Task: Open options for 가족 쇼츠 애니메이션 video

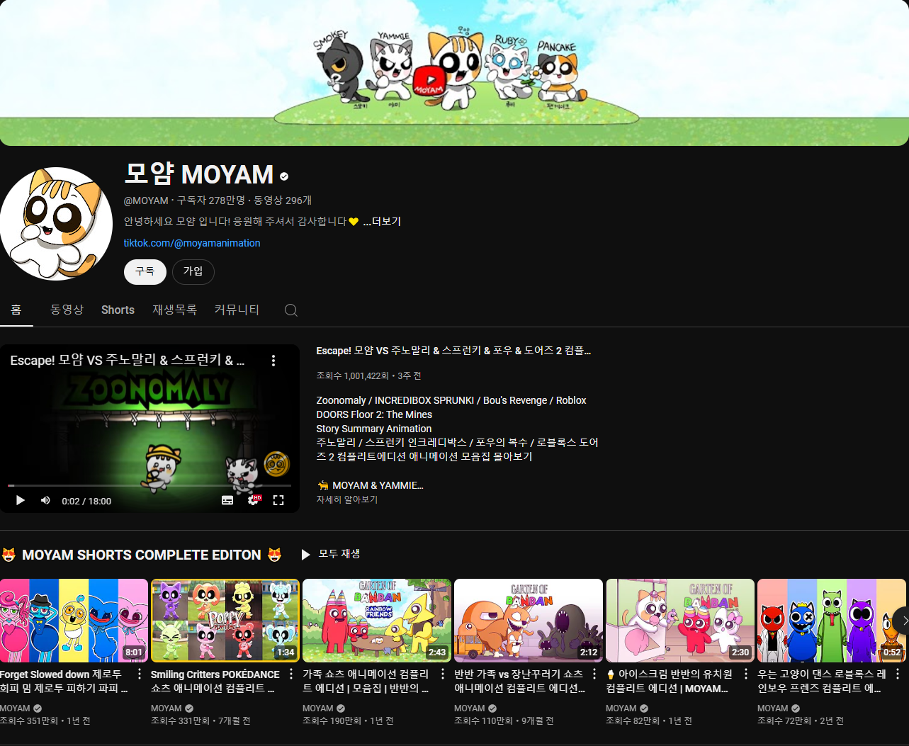Action: (443, 674)
